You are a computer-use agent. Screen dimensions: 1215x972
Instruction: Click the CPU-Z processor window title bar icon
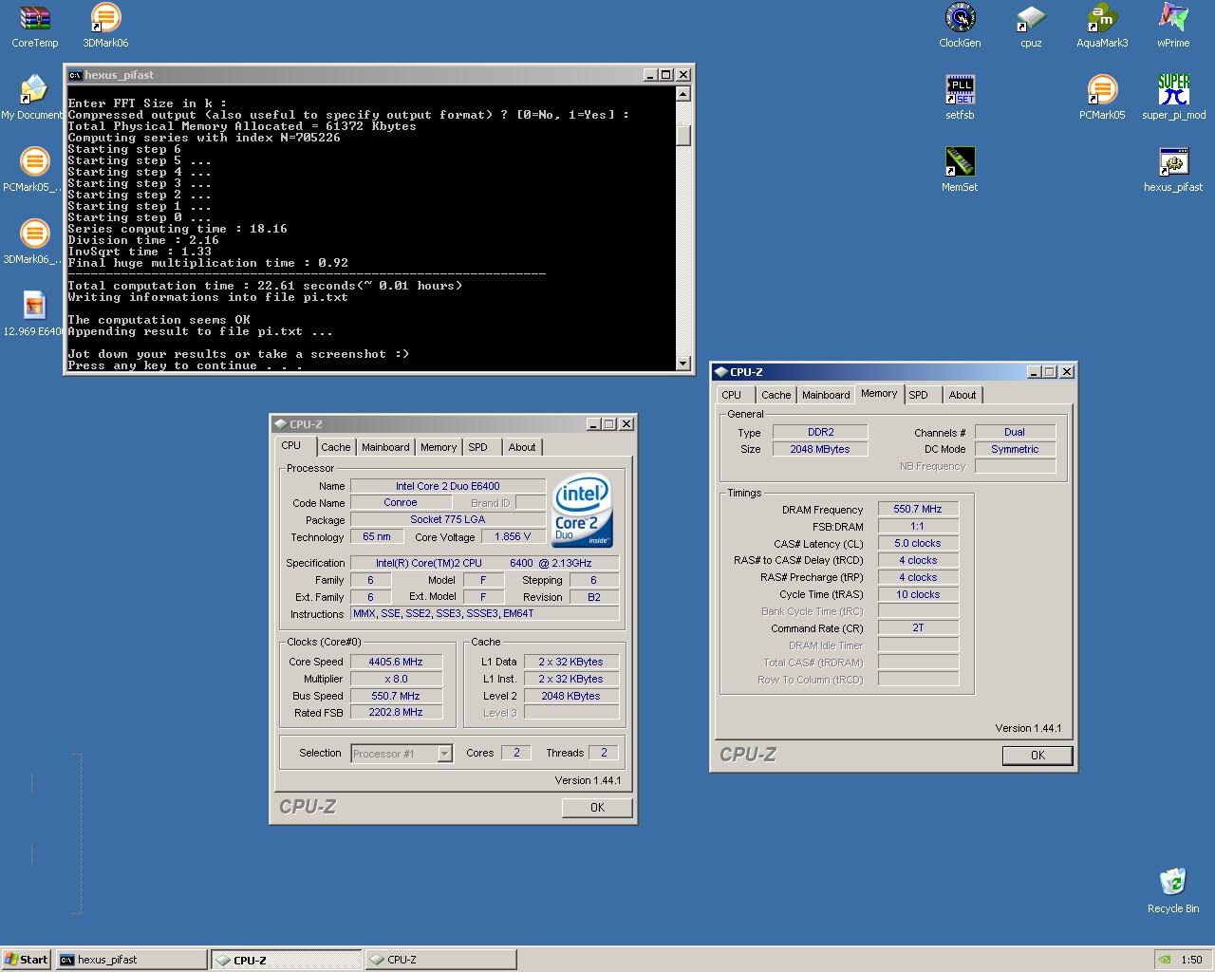tap(281, 424)
